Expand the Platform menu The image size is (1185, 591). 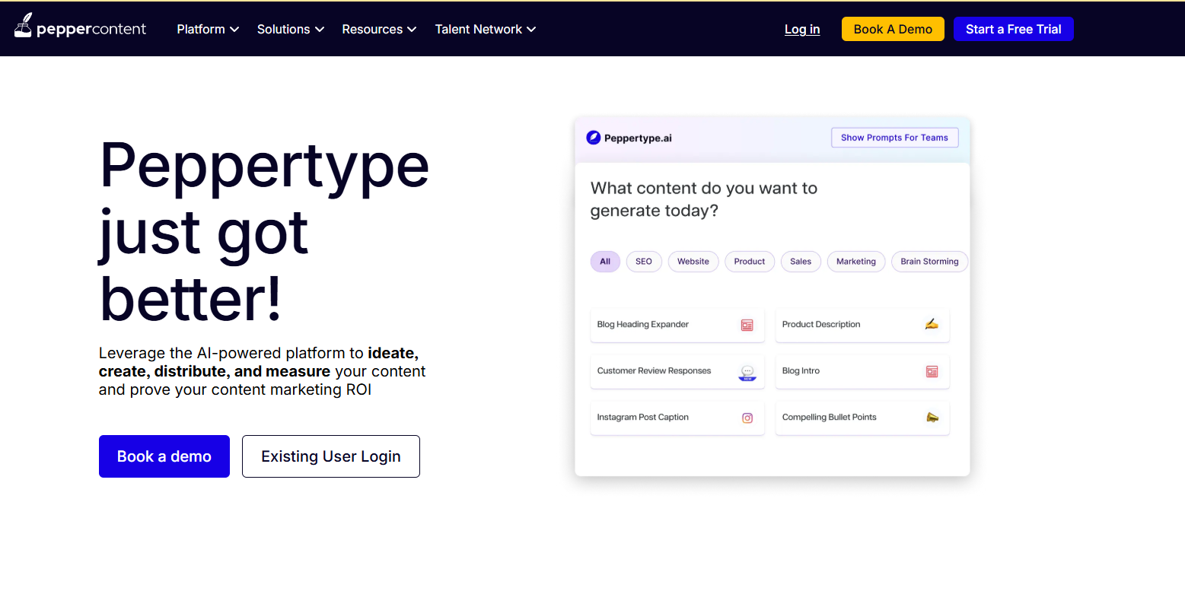point(208,29)
